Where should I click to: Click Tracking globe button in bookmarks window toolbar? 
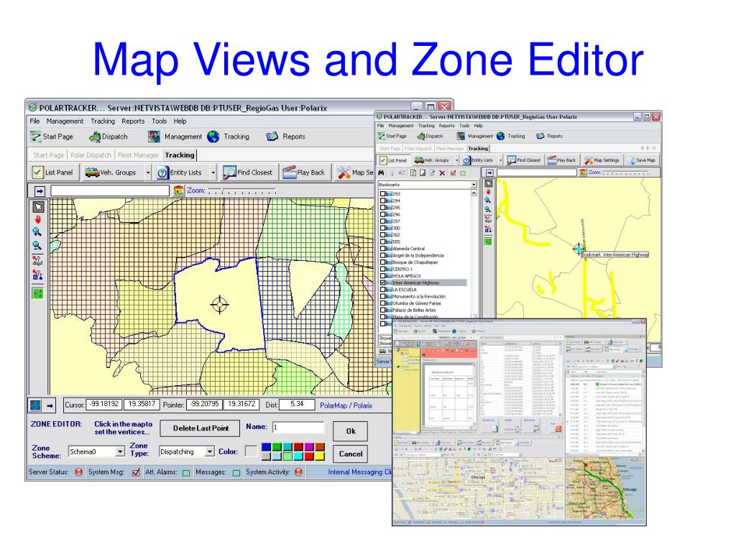pos(511,136)
